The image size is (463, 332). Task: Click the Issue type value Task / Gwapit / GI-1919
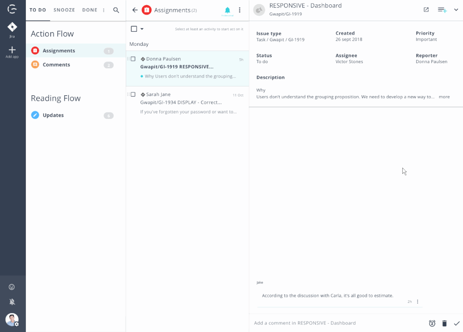point(280,39)
